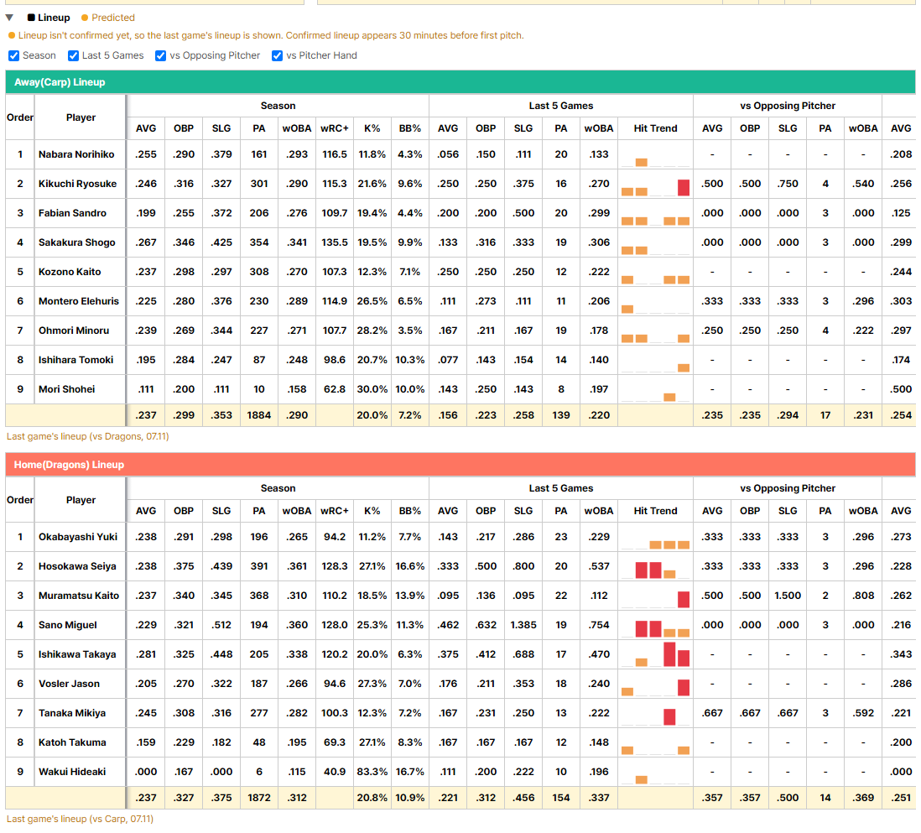The height and width of the screenshot is (833, 921).
Task: Disable the vs Opposing Pitcher checkbox
Action: [160, 56]
